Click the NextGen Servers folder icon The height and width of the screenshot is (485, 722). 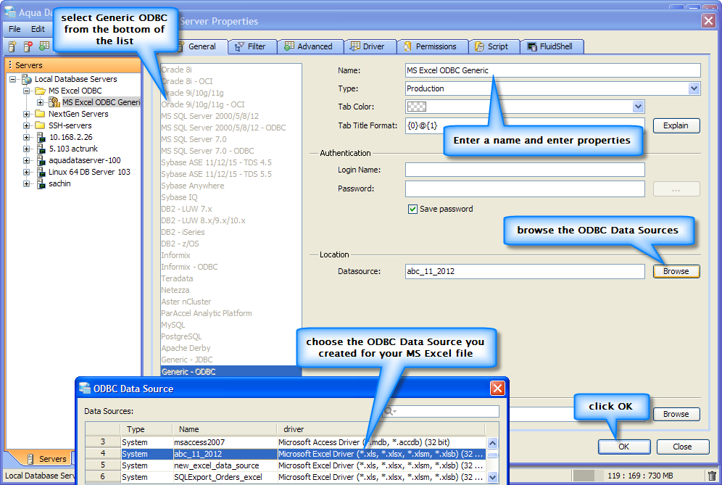(41, 114)
